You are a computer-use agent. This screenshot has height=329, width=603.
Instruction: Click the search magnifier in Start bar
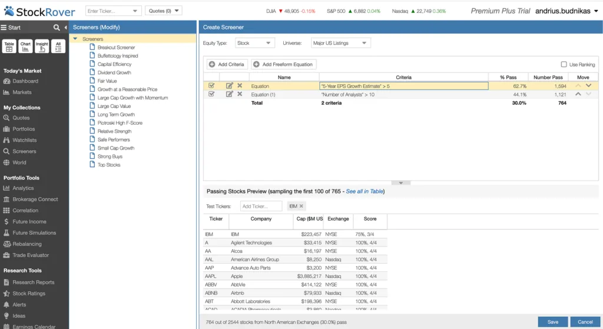[x=57, y=28]
